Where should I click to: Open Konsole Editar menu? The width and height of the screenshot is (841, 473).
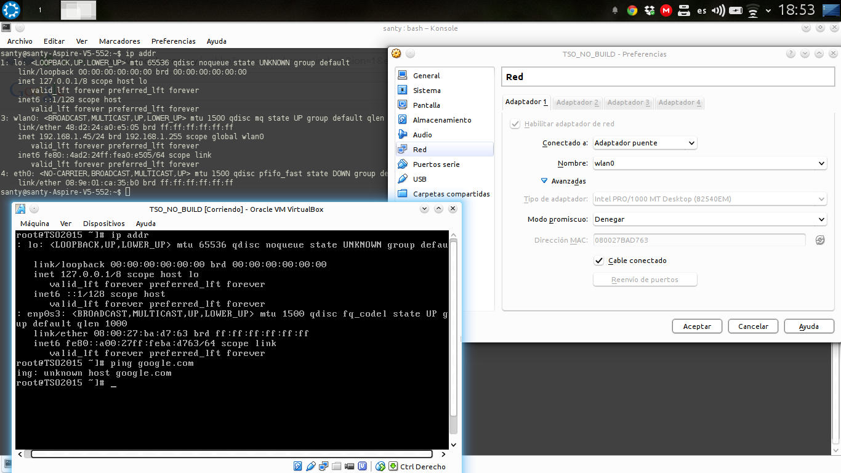point(54,41)
